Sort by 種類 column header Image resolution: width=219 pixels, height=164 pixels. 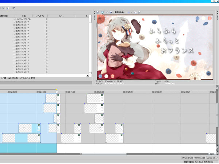[x=24, y=16]
